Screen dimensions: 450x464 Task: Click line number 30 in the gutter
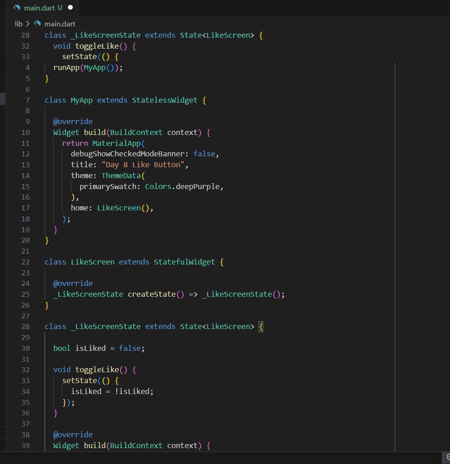tap(25, 348)
